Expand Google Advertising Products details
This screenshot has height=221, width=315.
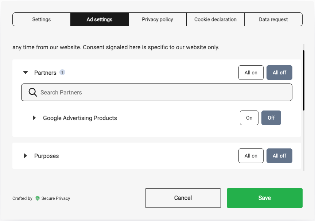tap(34, 117)
